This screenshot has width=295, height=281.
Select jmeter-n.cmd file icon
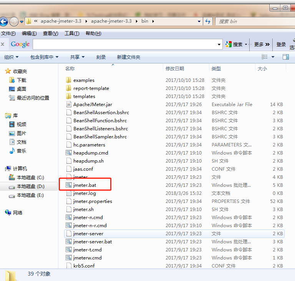coord(69,217)
